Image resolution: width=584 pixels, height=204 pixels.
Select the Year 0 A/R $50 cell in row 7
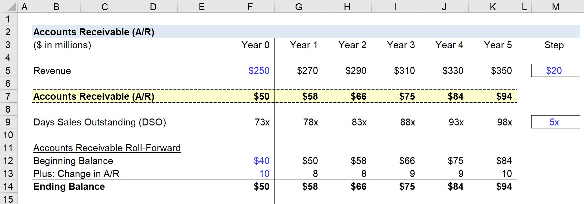250,96
